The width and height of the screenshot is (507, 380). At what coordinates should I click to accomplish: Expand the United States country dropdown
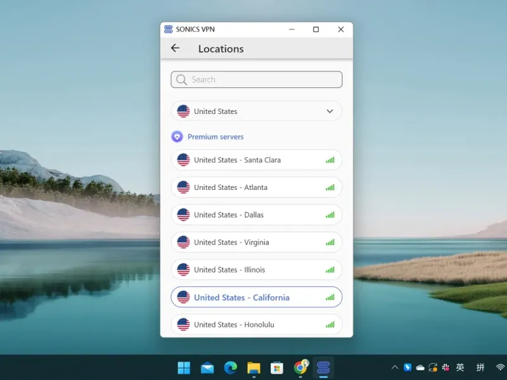[x=257, y=111]
